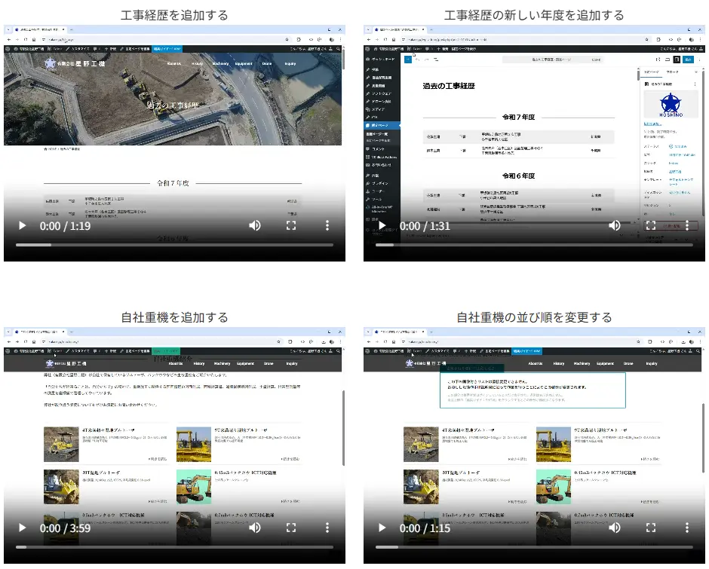Click the mute speaker icon on 工事経歴を追加する video
709x569 pixels.
(255, 225)
